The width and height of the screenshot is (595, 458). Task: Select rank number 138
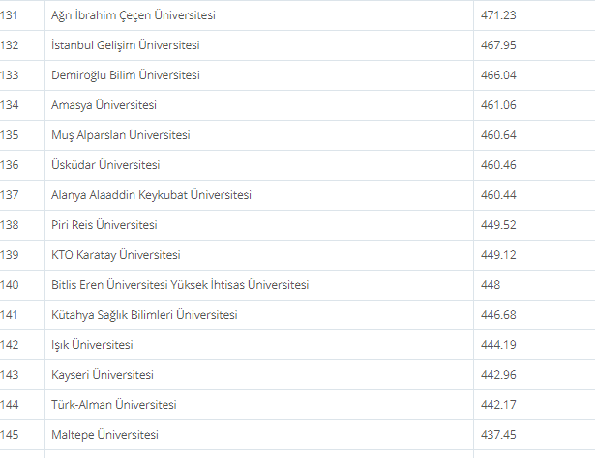pyautogui.click(x=9, y=224)
